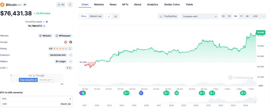Open the Compare with dropdown

point(200,16)
